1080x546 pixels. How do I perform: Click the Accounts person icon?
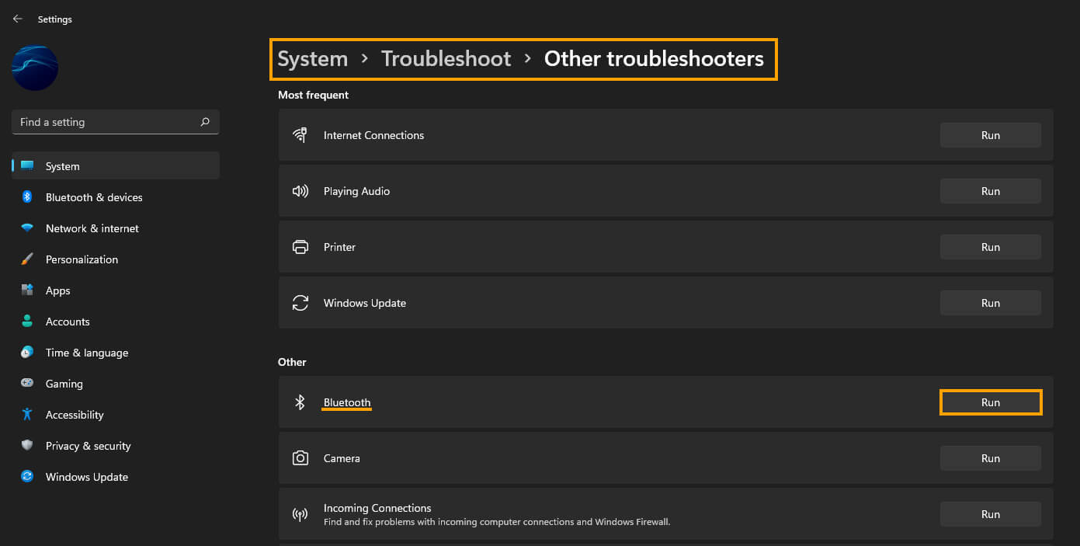(27, 322)
